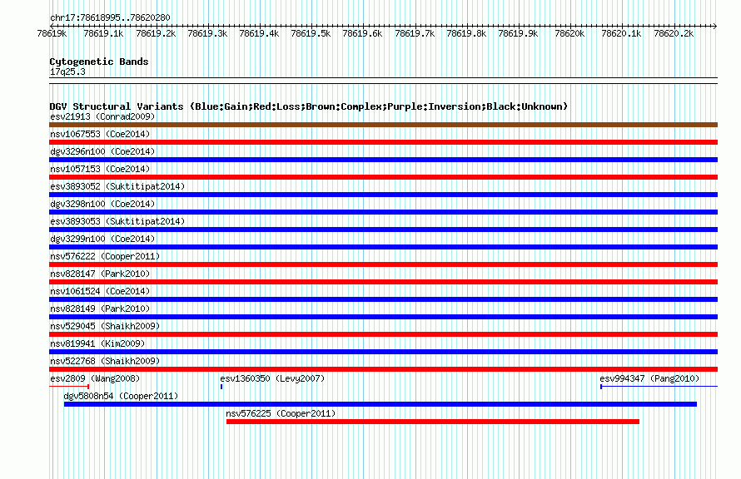Open the esv1360350 (Levy2007) label
Image resolution: width=741 pixels, height=479 pixels.
tap(272, 378)
